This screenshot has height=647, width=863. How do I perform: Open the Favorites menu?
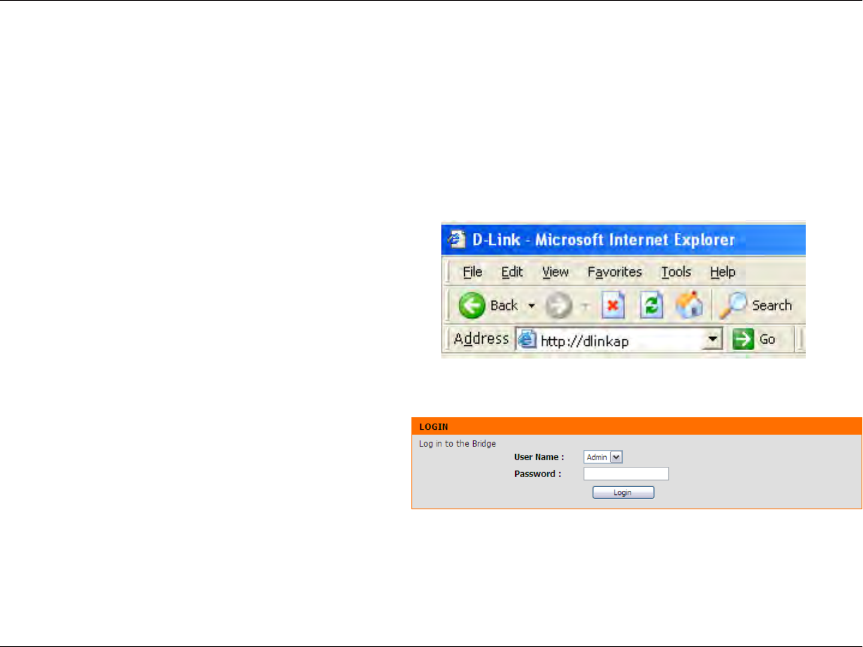pos(614,272)
